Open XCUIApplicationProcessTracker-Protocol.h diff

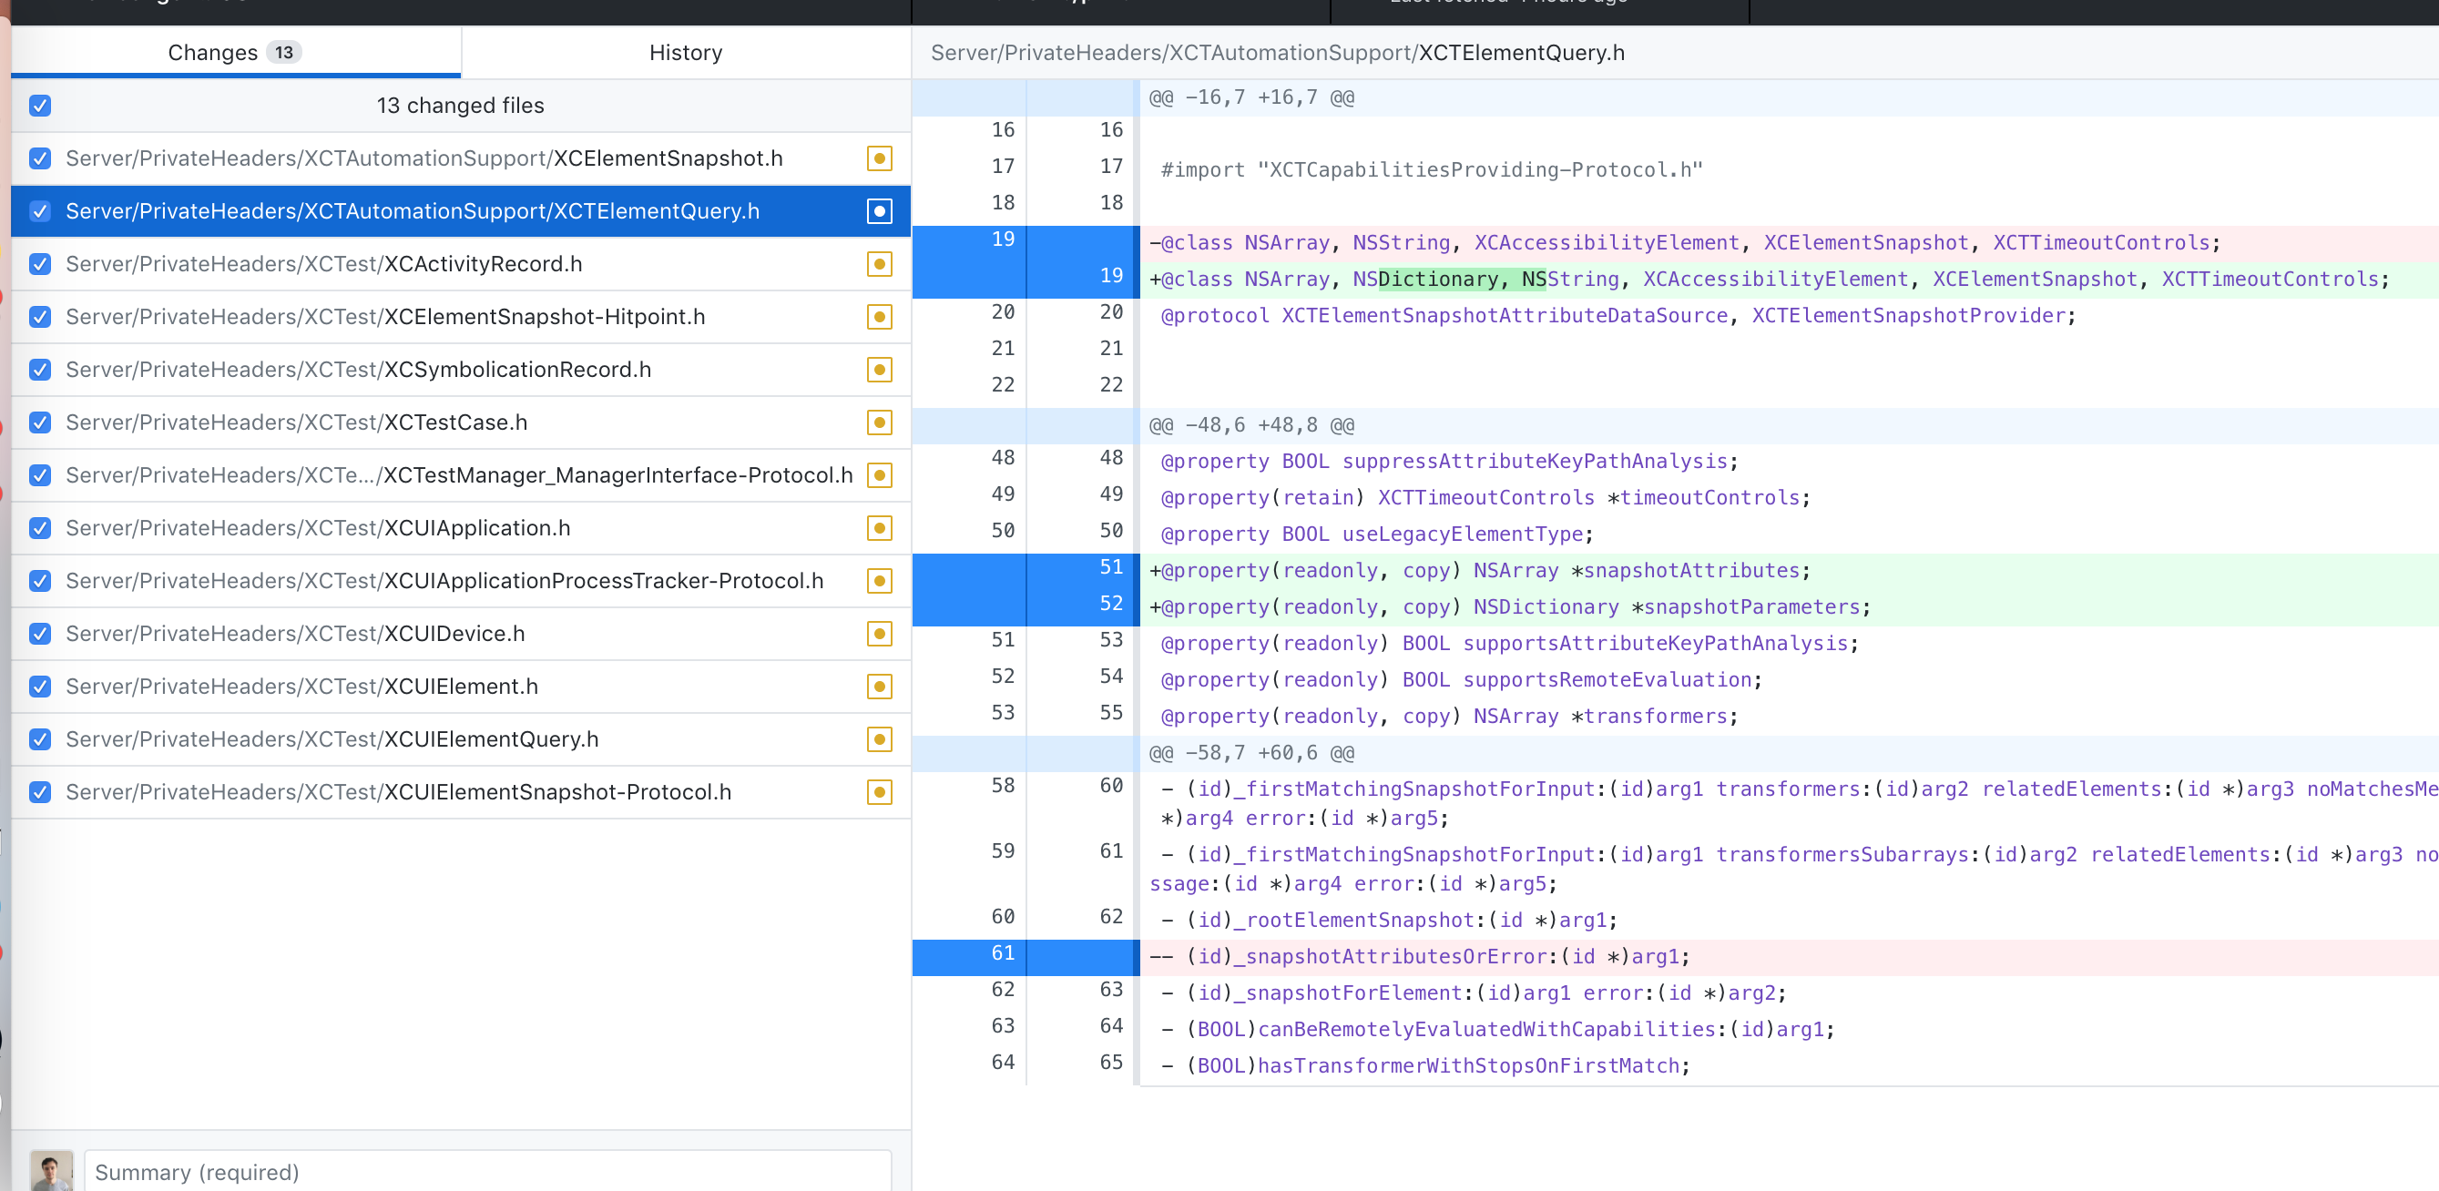(x=444, y=580)
